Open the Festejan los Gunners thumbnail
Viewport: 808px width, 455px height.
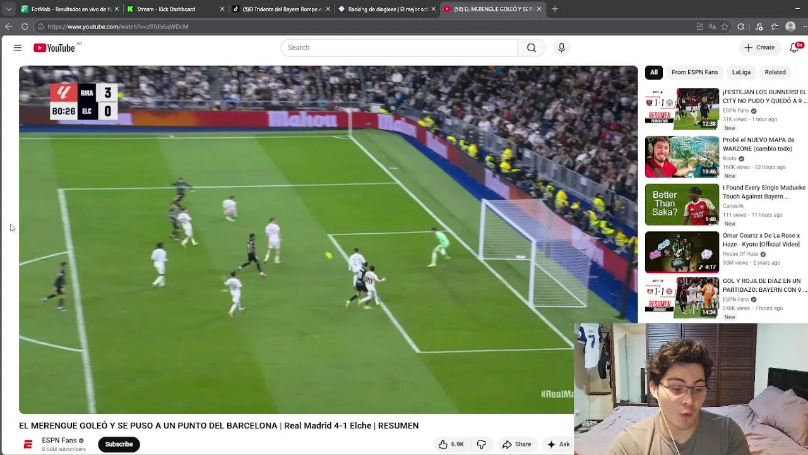tap(682, 109)
